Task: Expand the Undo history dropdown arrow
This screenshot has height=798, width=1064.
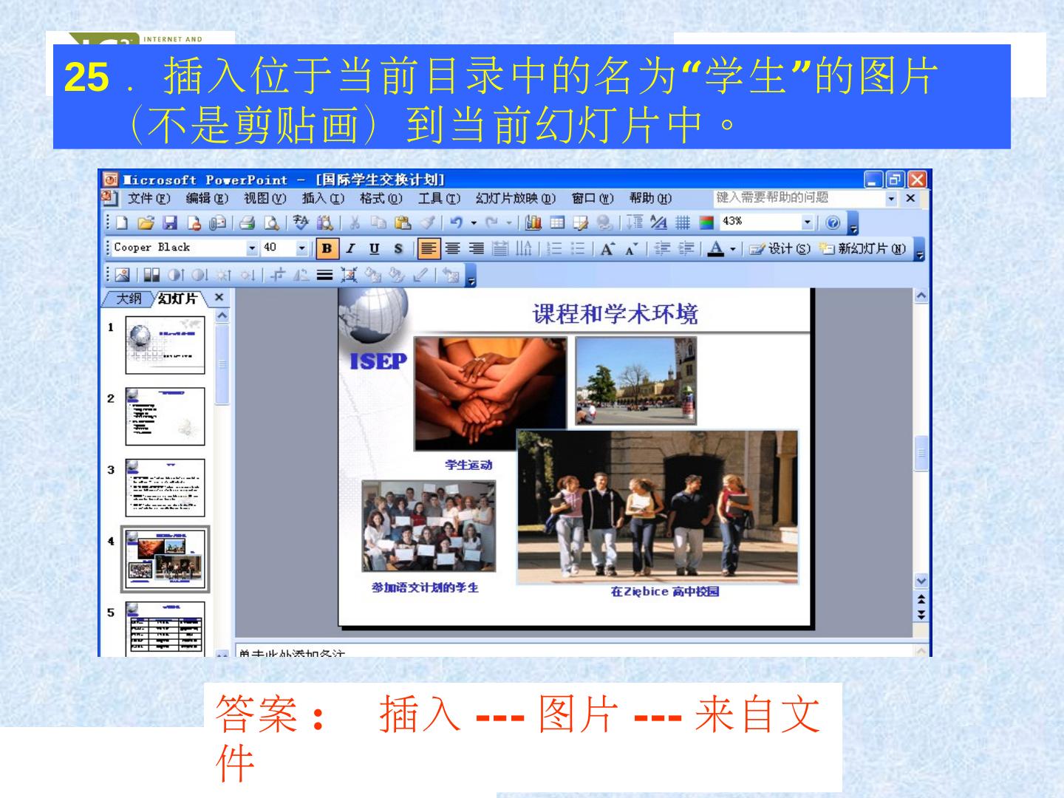Action: pos(474,222)
